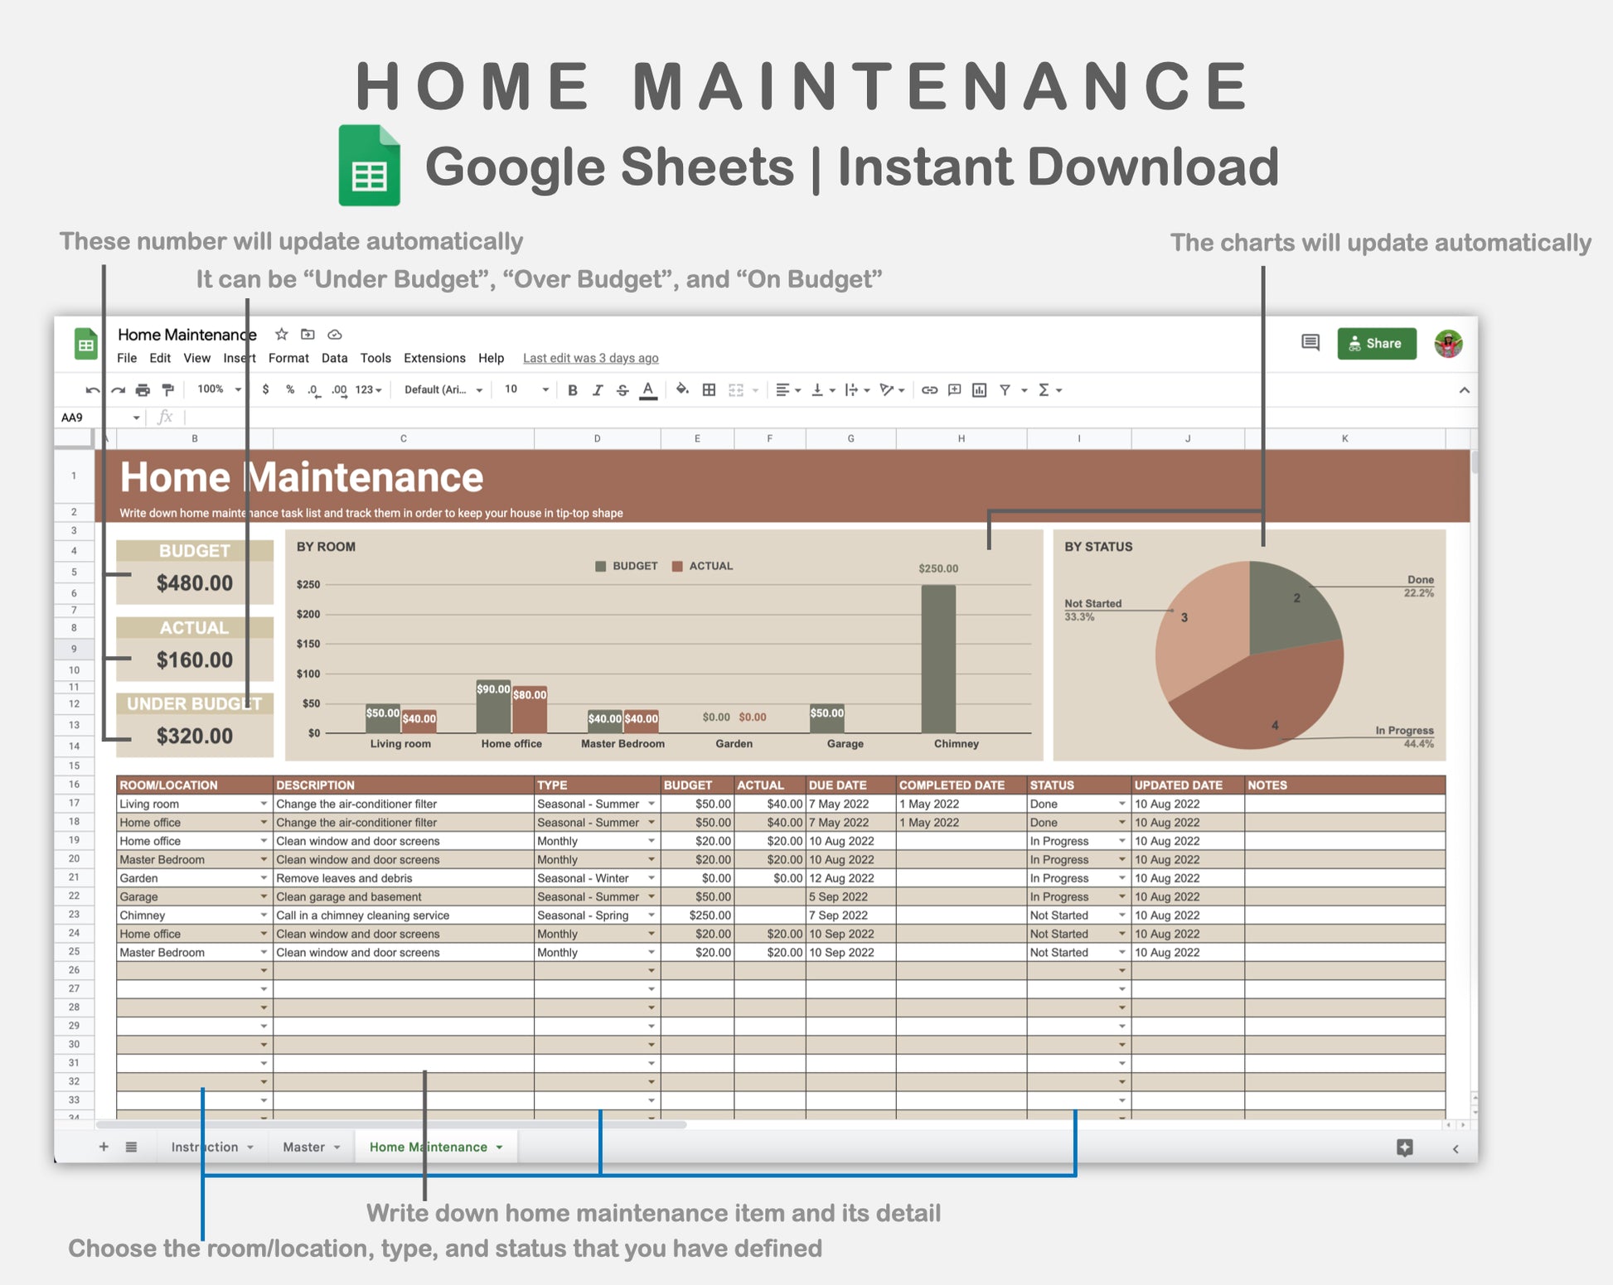Select the paint format tool
Screen dimensions: 1613x1285
tap(168, 390)
